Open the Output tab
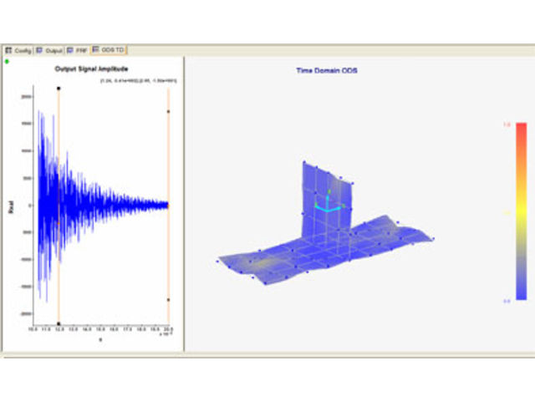535x401 pixels. tap(52, 50)
